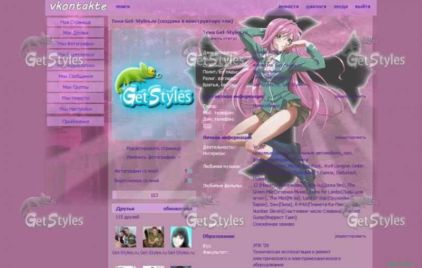Viewport: 422px width, 268px height.
Task: Open second friend avatar in camouflage
Action: pyautogui.click(x=153, y=237)
